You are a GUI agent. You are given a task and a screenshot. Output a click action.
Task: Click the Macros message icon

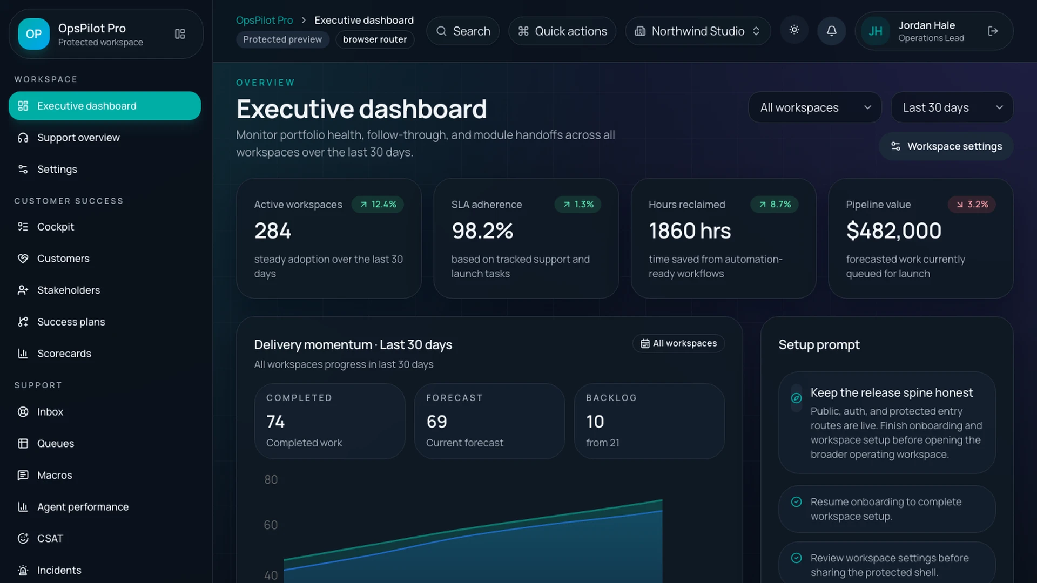click(23, 475)
